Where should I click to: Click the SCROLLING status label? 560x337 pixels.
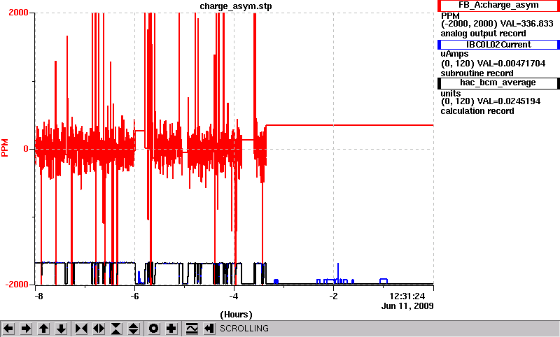tap(244, 329)
